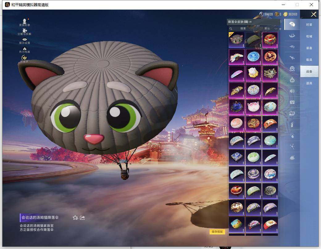Click 保存搭配 save outfit button
Screen dimensions: 321x249
(217, 232)
